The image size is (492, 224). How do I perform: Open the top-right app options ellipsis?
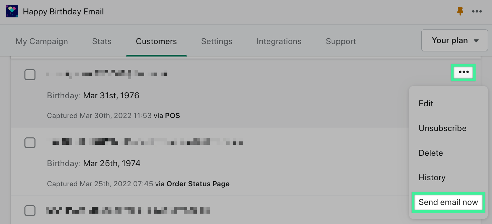click(x=477, y=11)
